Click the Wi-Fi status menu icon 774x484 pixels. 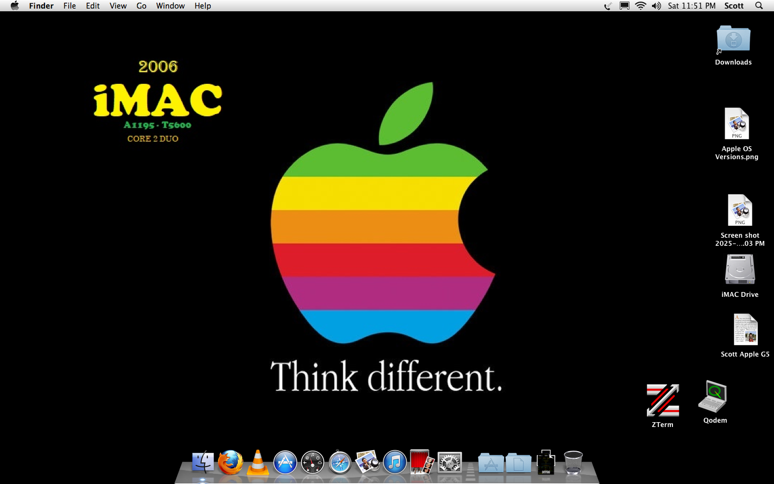click(640, 6)
